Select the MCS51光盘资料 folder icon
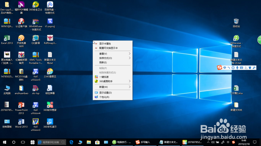The width and height of the screenshot is (261, 146). pos(21,75)
